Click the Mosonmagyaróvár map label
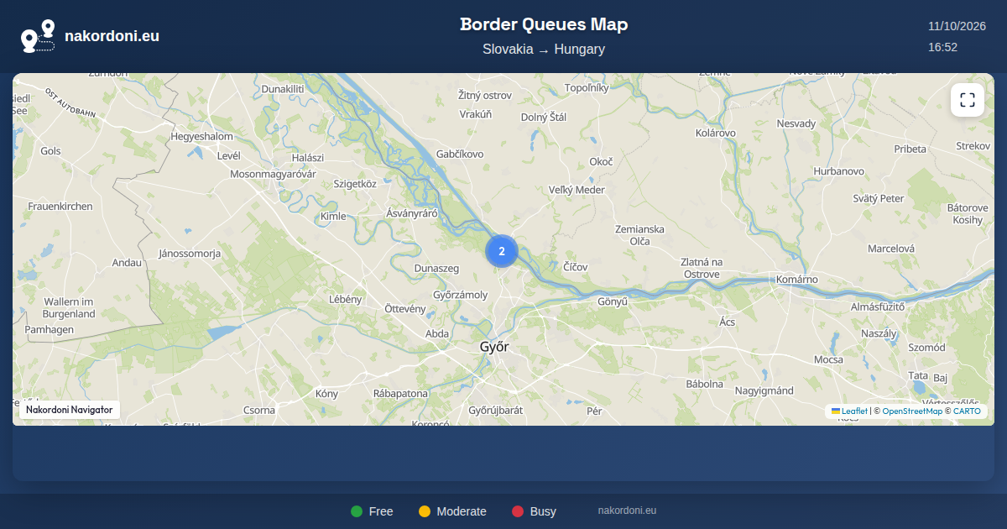 tap(273, 174)
